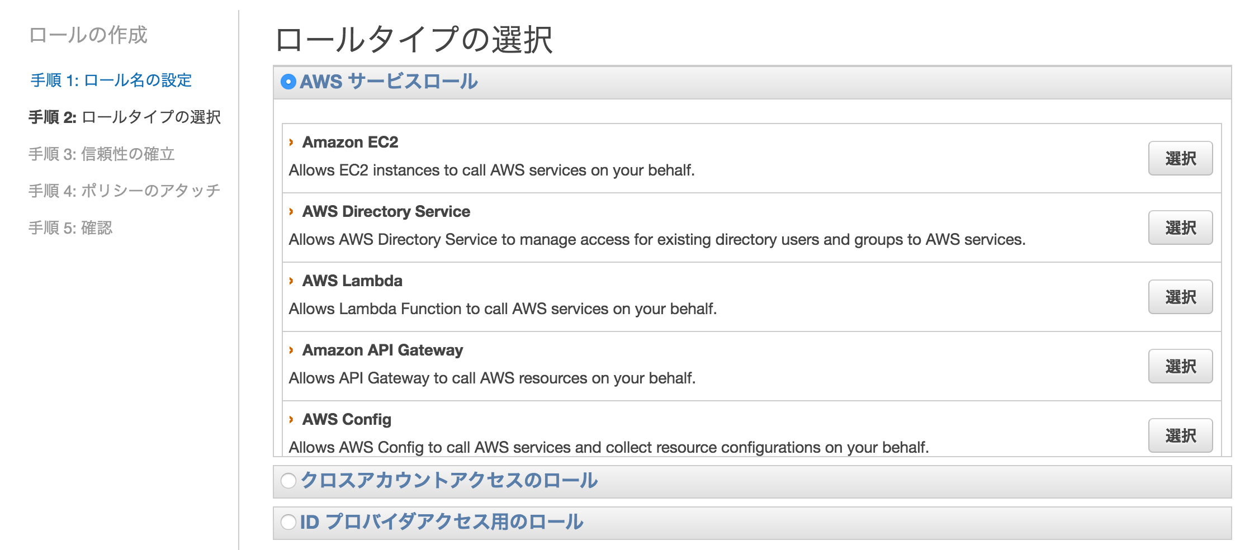The image size is (1259, 550).
Task: Click 手順 5: 確認 step
Action: pos(73,227)
